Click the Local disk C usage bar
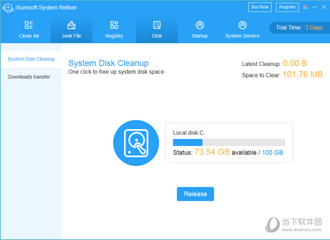Viewport: 330px width, 240px height. click(x=229, y=143)
